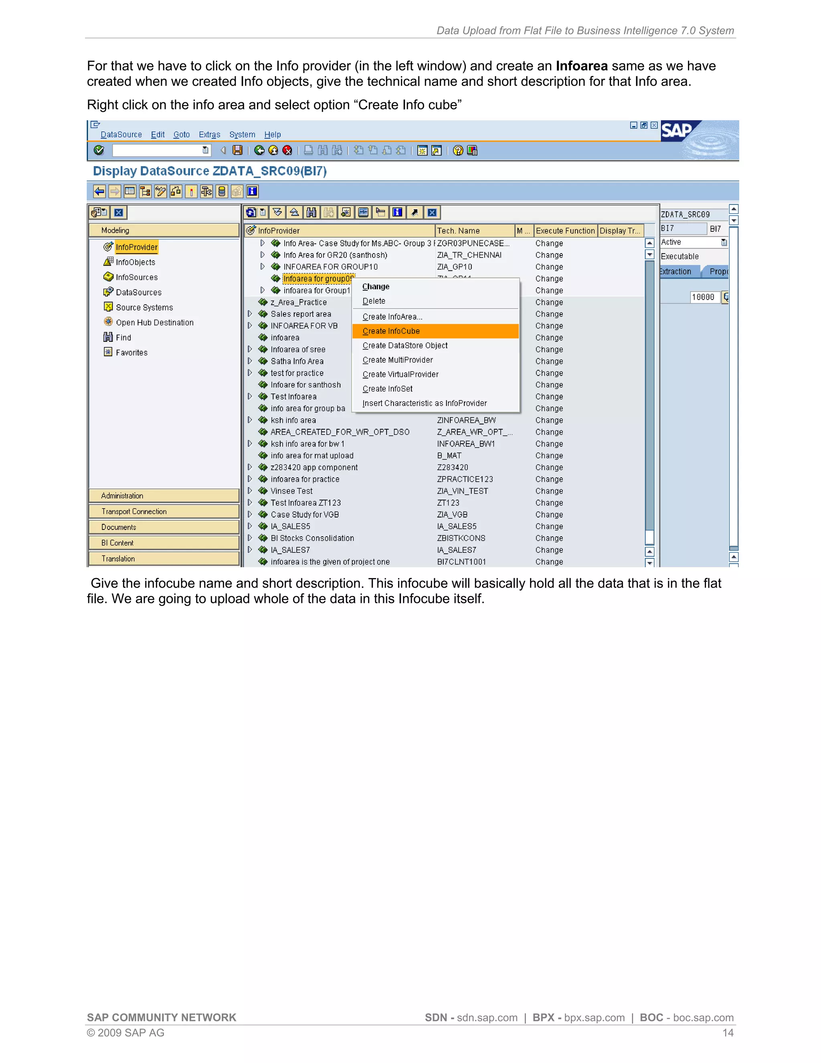The width and height of the screenshot is (821, 1063).
Task: Expand the Sales report area node
Action: coord(250,314)
